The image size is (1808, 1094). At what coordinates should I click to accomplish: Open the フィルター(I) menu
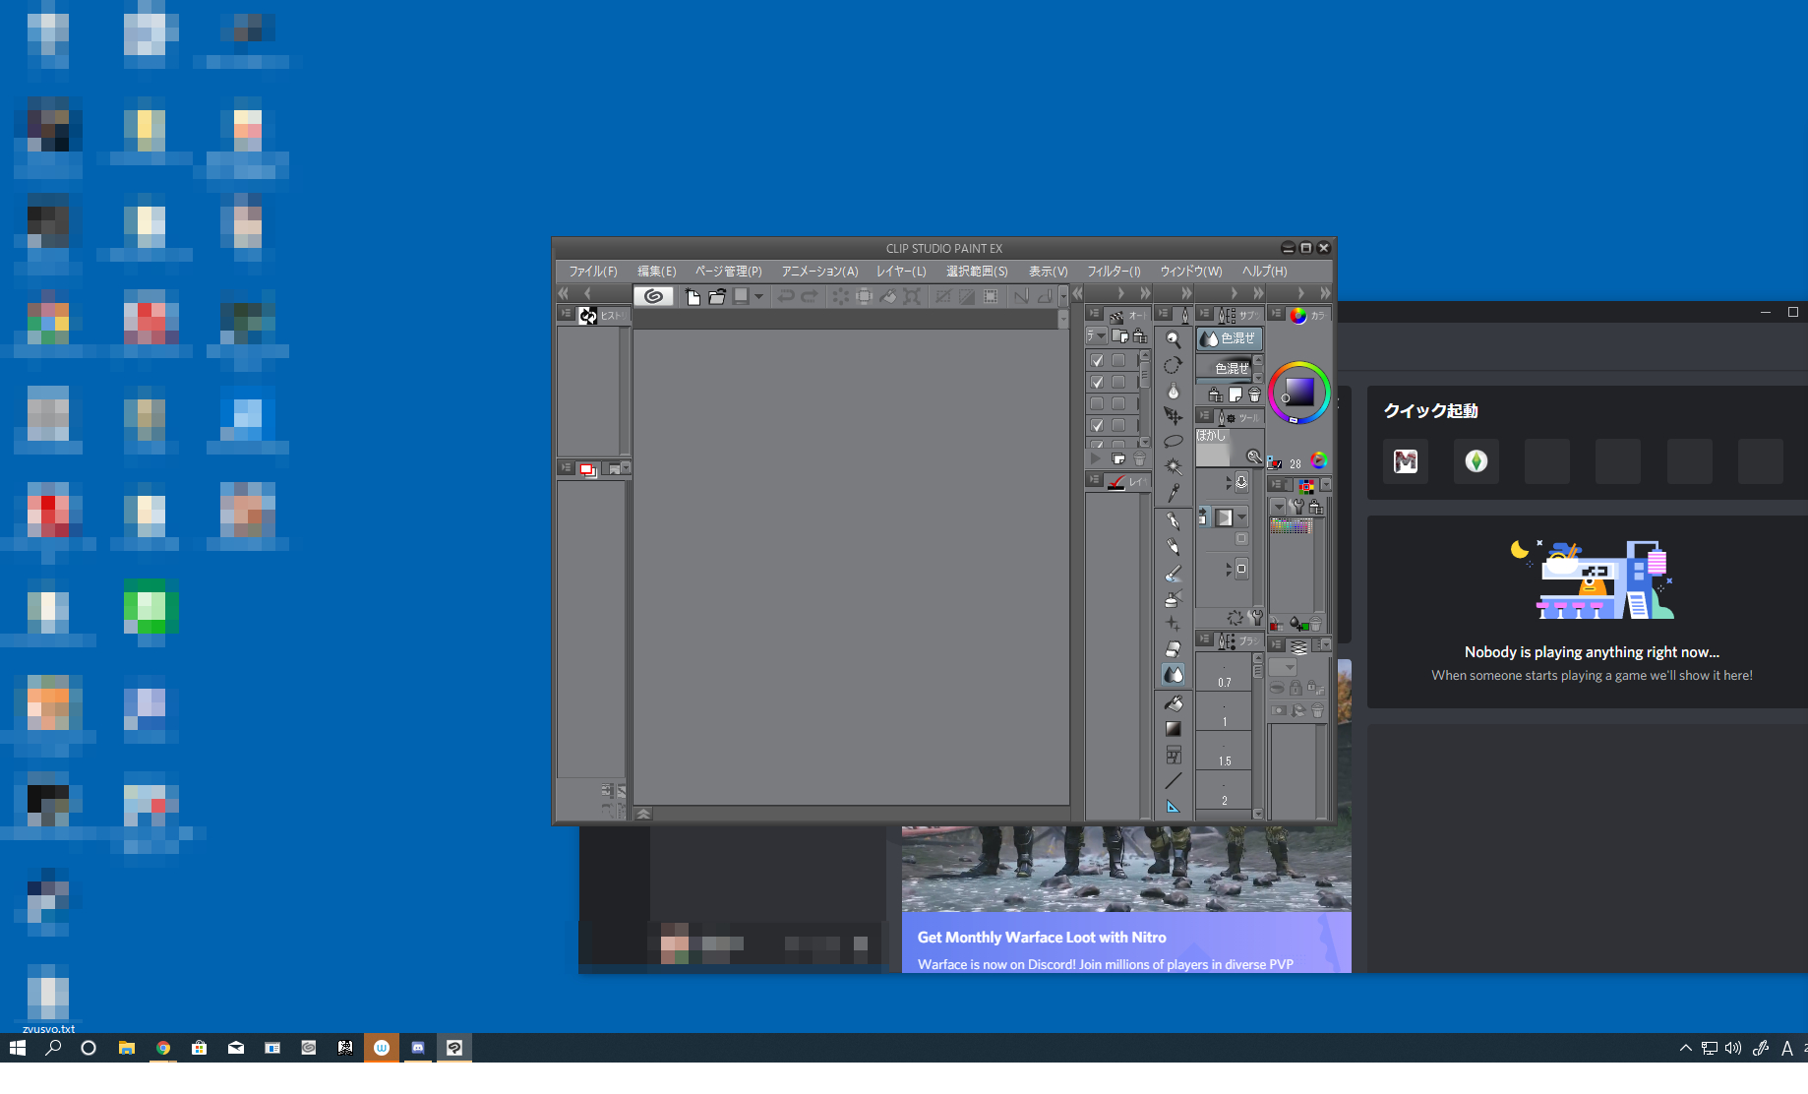[1114, 272]
